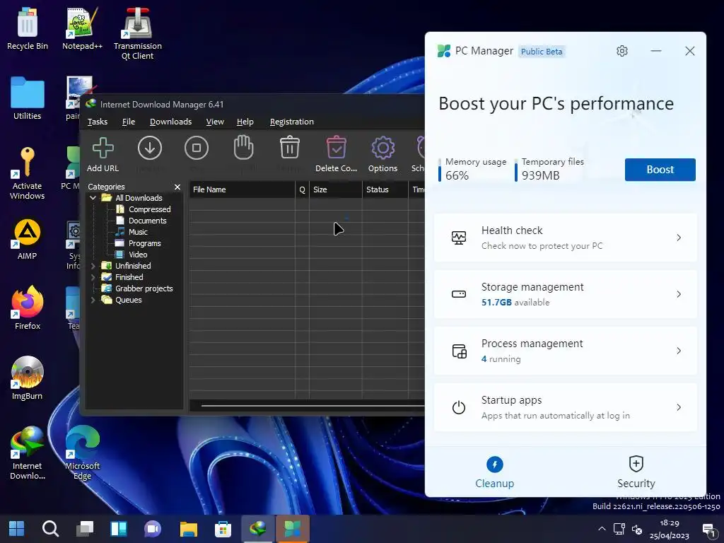Open Startup apps card arrow
This screenshot has height=543, width=724.
click(x=679, y=407)
